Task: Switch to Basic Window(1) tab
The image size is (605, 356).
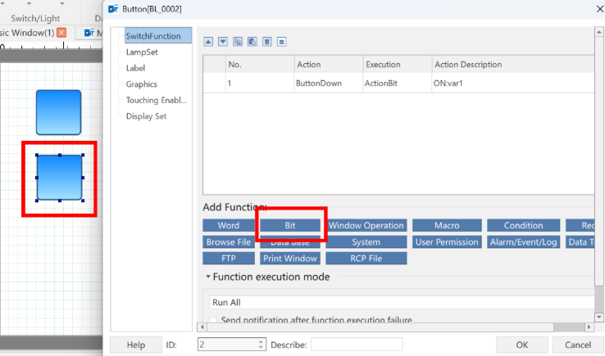Action: pos(27,33)
